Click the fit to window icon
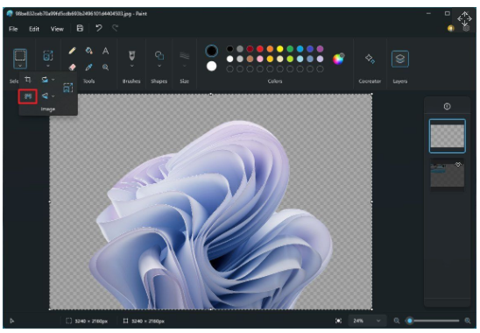480x333 pixels. [x=338, y=321]
